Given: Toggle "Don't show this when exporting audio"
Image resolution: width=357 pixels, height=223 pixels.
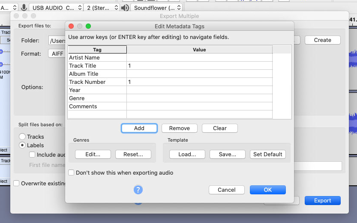Looking at the screenshot, I should tap(72, 172).
